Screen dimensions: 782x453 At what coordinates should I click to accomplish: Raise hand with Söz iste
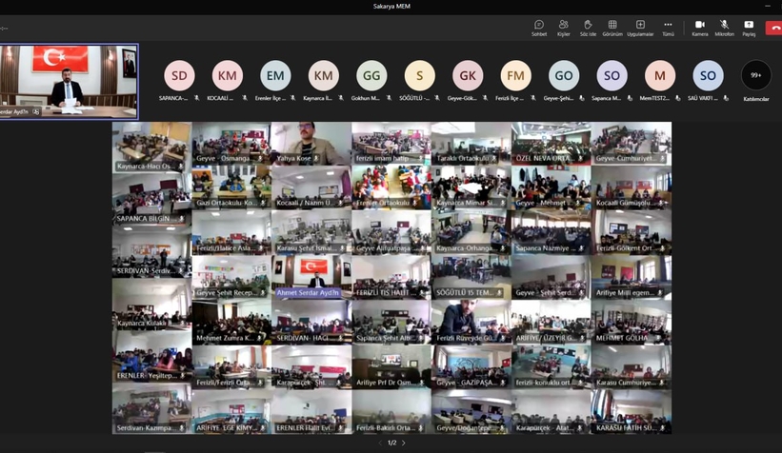588,27
